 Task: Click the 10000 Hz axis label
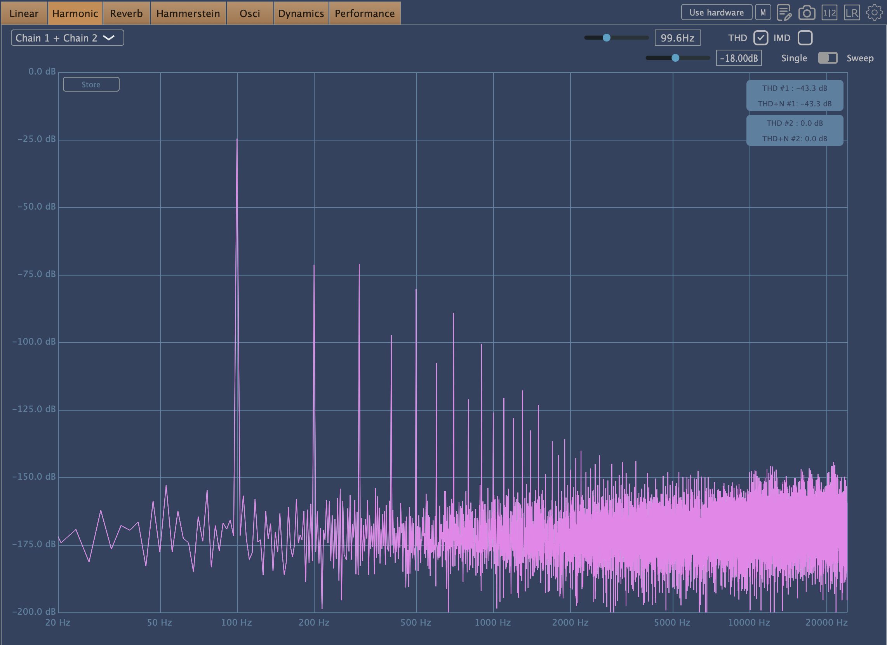tap(749, 623)
